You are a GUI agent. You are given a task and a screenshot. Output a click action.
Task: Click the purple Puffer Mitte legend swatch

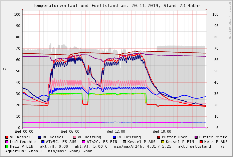[196, 137]
